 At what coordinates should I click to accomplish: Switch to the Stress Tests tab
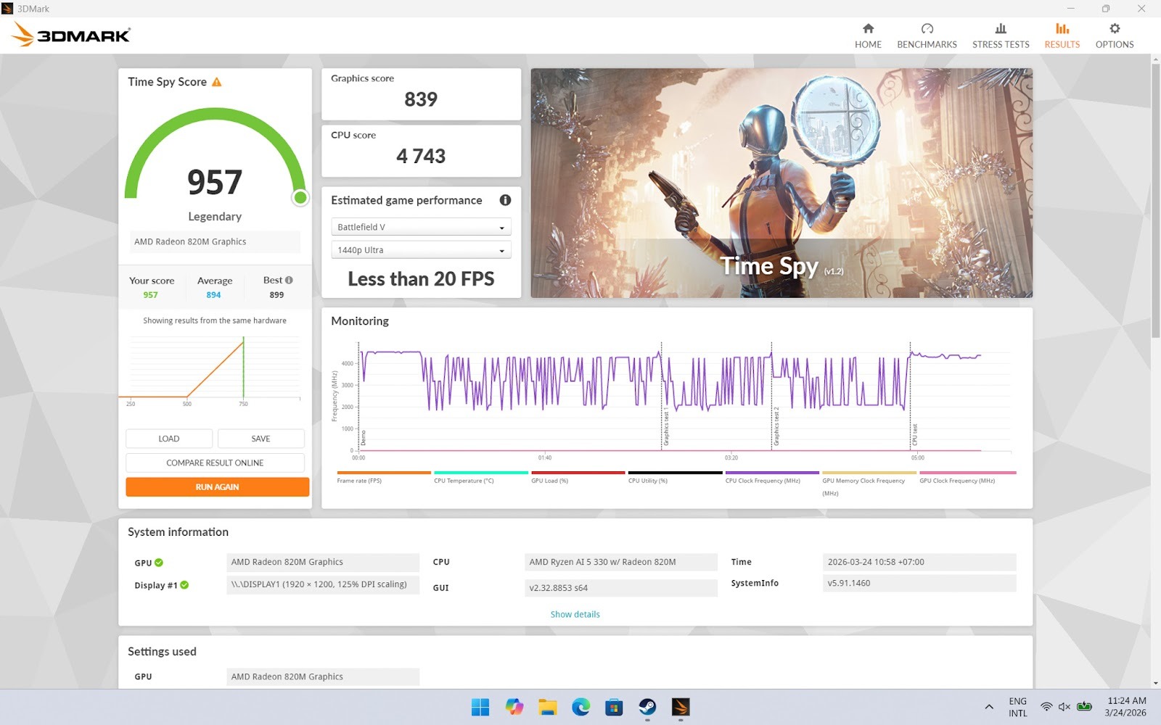coord(1001,36)
